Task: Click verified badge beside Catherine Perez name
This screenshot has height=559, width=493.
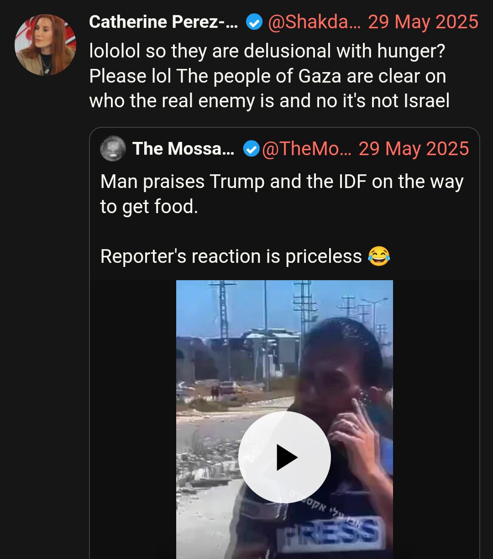Action: pyautogui.click(x=254, y=22)
